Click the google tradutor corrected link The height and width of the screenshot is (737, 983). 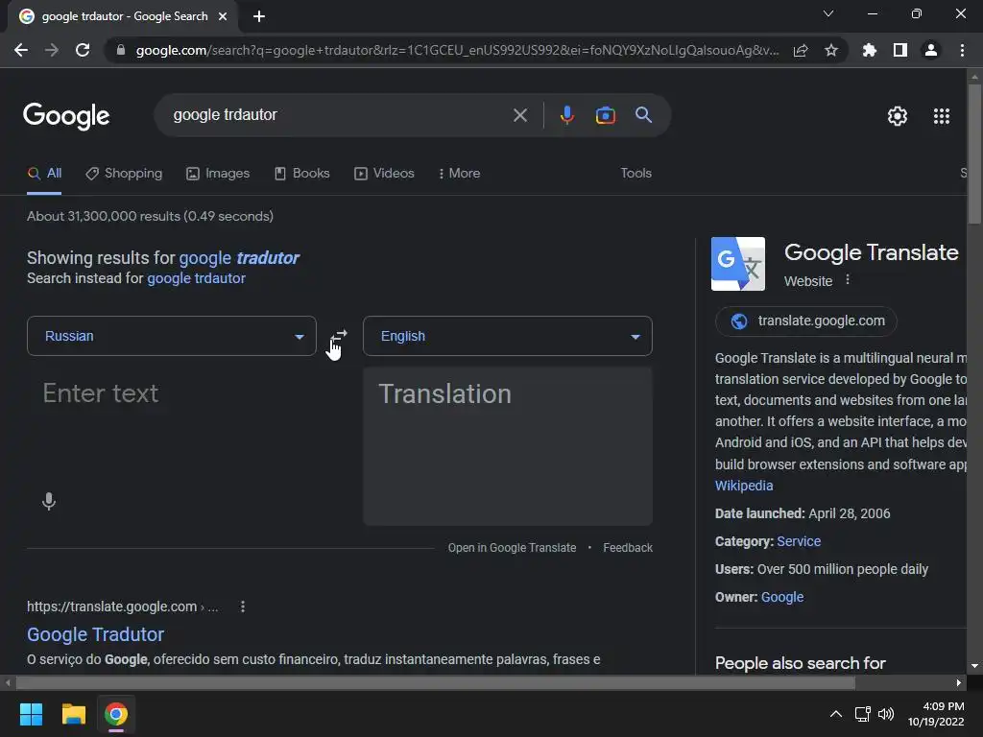coord(239,257)
